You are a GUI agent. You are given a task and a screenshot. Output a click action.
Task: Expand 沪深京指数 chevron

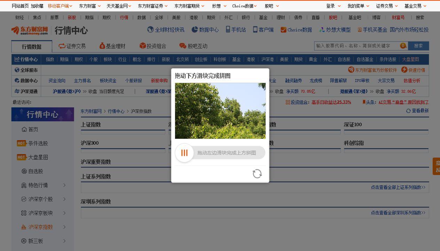tap(64, 227)
